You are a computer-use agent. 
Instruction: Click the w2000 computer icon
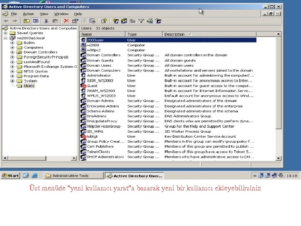coord(84,45)
